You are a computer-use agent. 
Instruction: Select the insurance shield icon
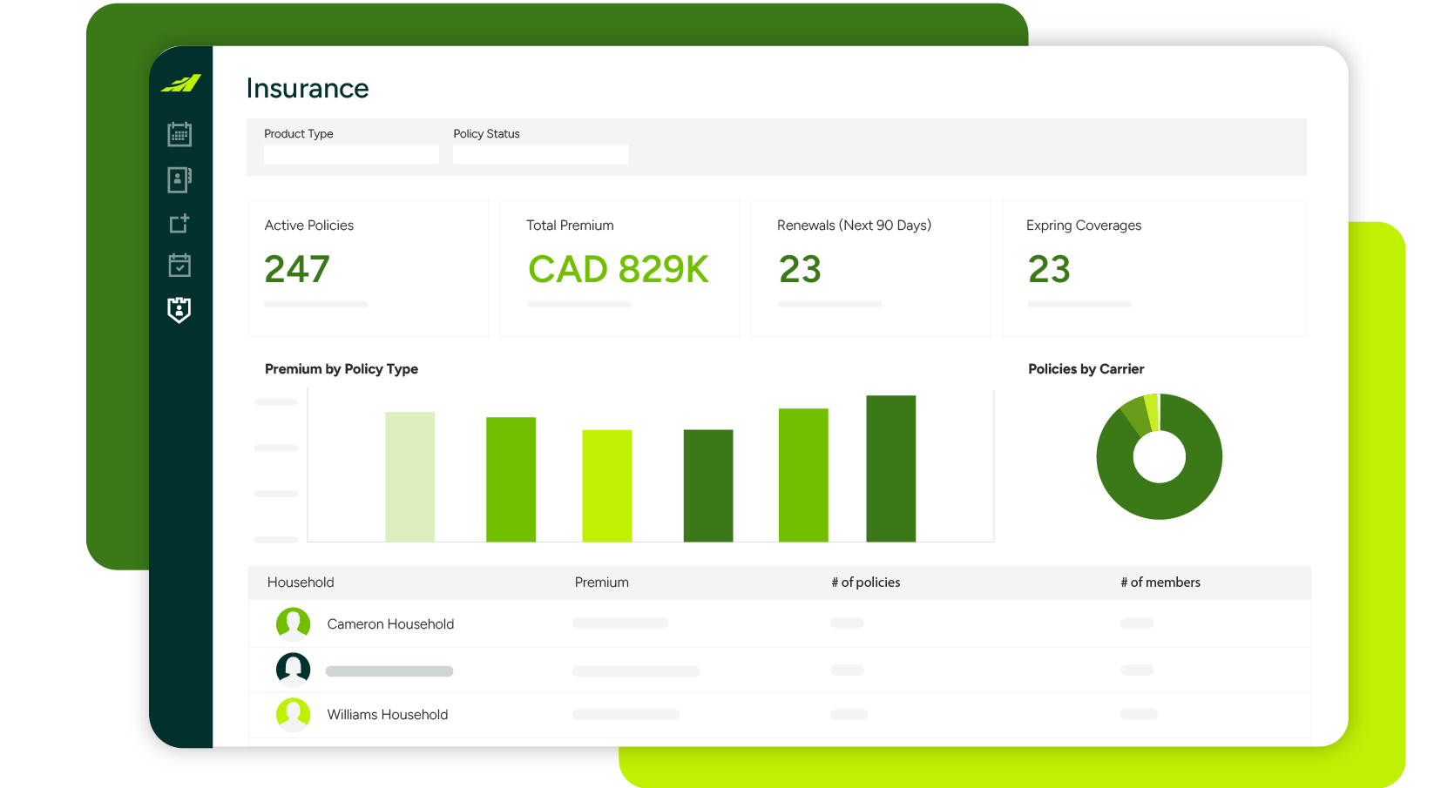179,311
